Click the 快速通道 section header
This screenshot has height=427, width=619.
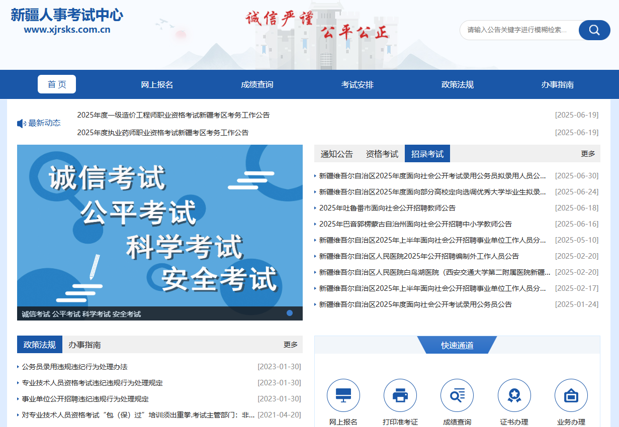[x=457, y=345]
